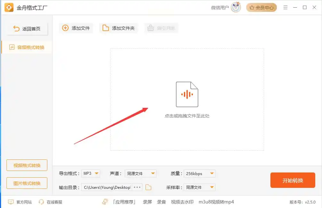Click the 版本号 v2.5.0 version text
The width and height of the screenshot is (322, 208).
pos(302,202)
